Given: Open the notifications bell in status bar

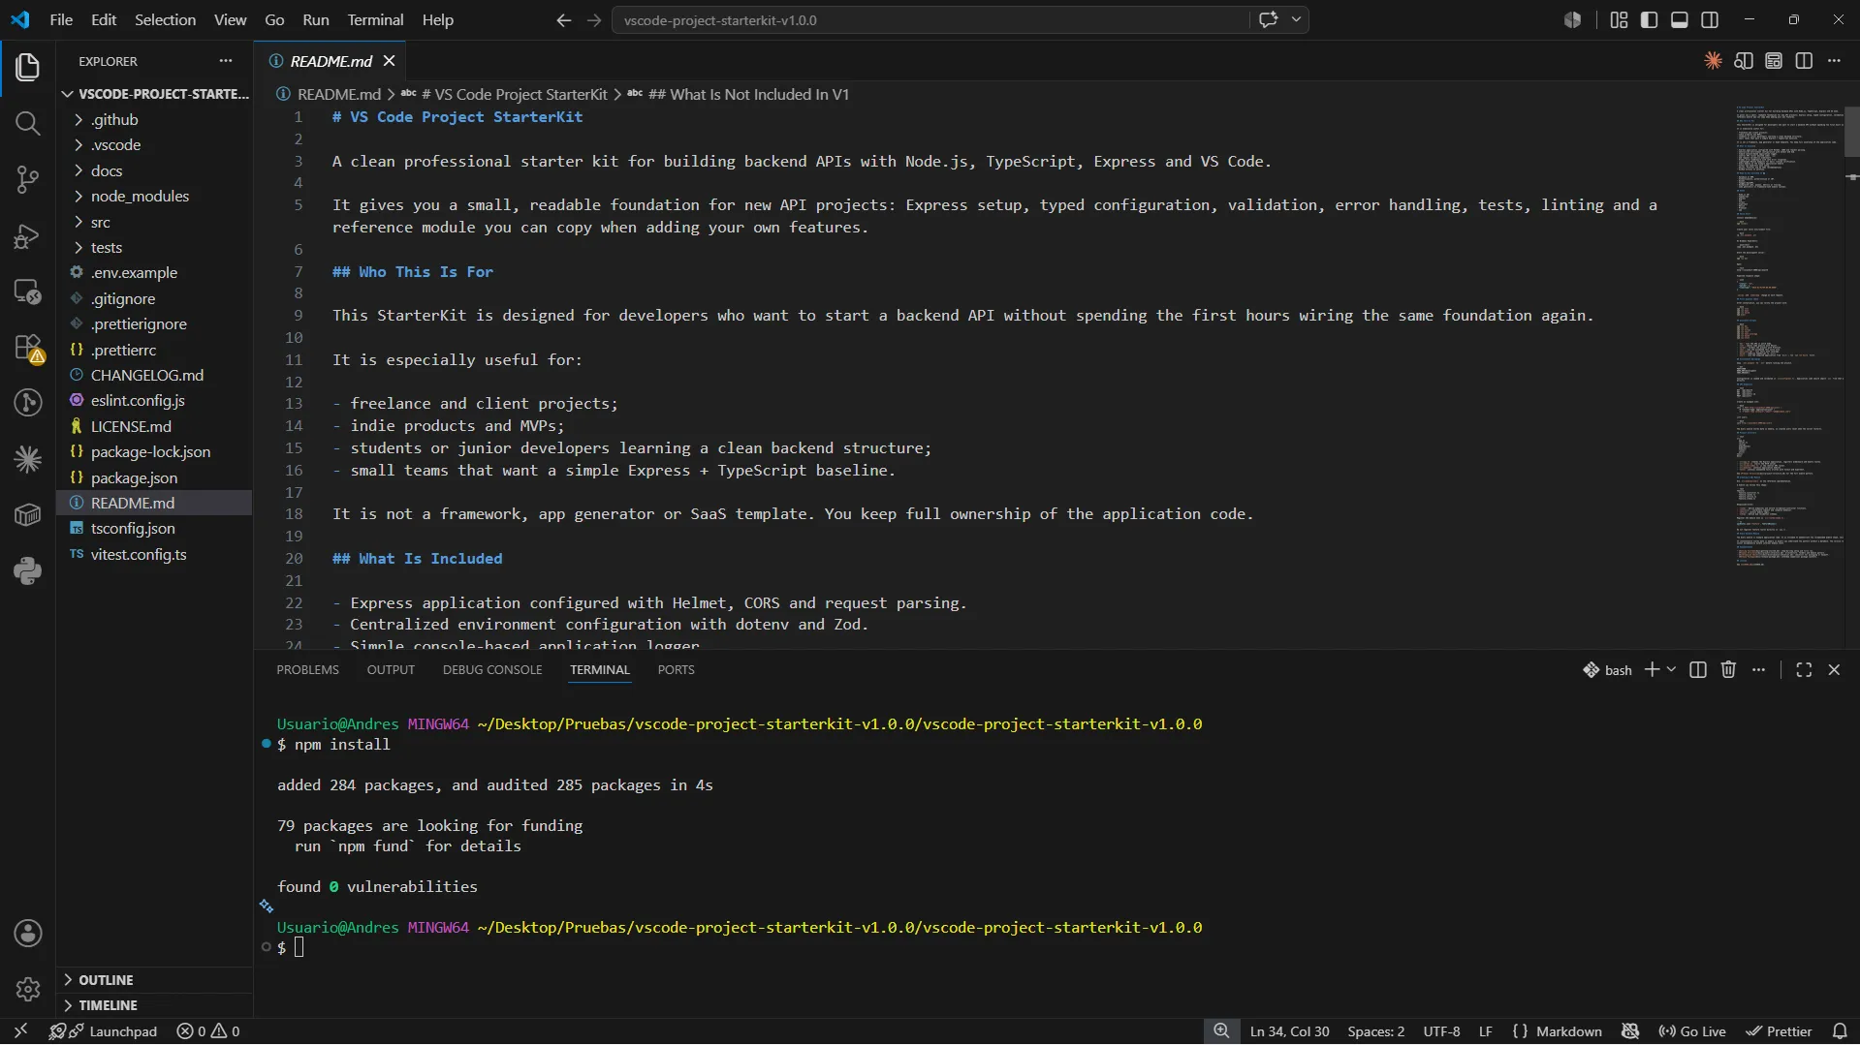Looking at the screenshot, I should pyautogui.click(x=1840, y=1031).
